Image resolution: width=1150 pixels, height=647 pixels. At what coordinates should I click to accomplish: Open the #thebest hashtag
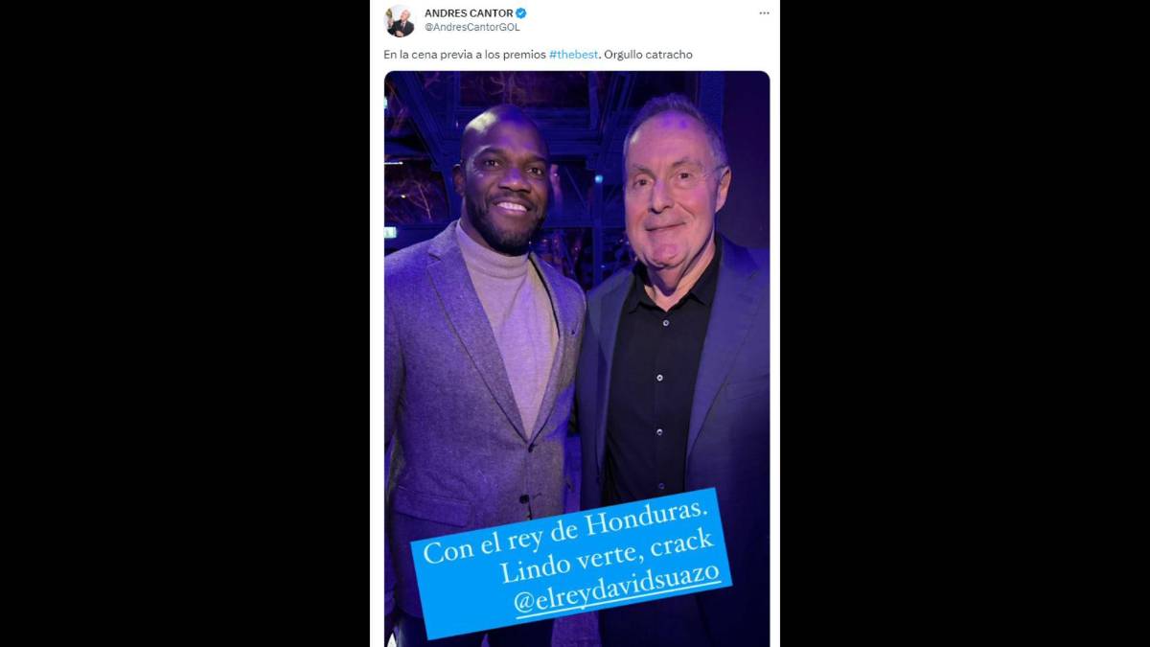coord(574,55)
